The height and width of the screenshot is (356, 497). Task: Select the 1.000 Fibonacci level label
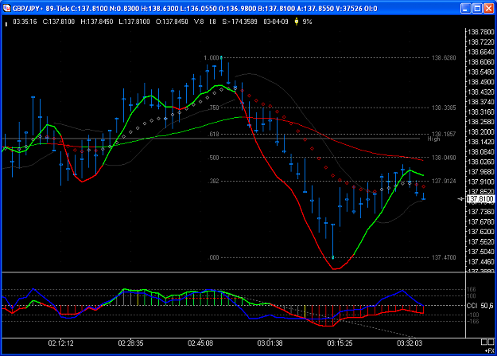(x=211, y=58)
